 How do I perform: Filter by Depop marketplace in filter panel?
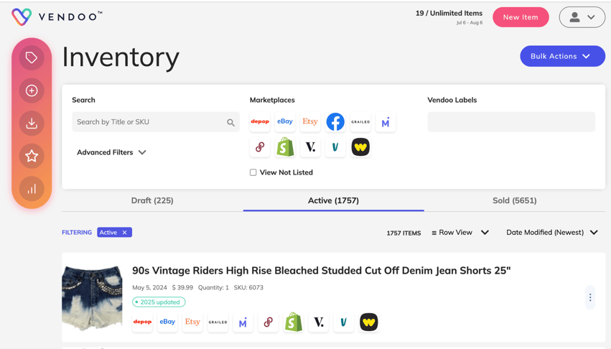click(260, 122)
